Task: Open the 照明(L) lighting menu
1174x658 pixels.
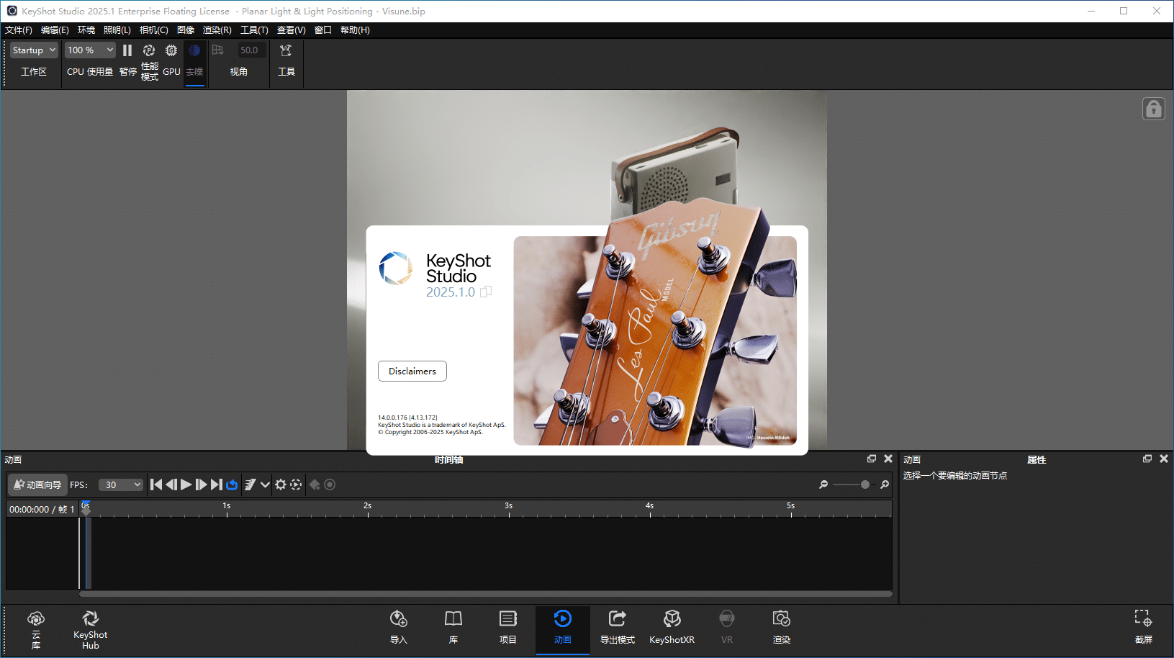Action: 117,30
